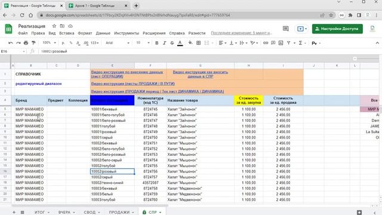The image size is (382, 215).
Task: Open the ДИНАМИКА video instruction link
Action: 158,91
